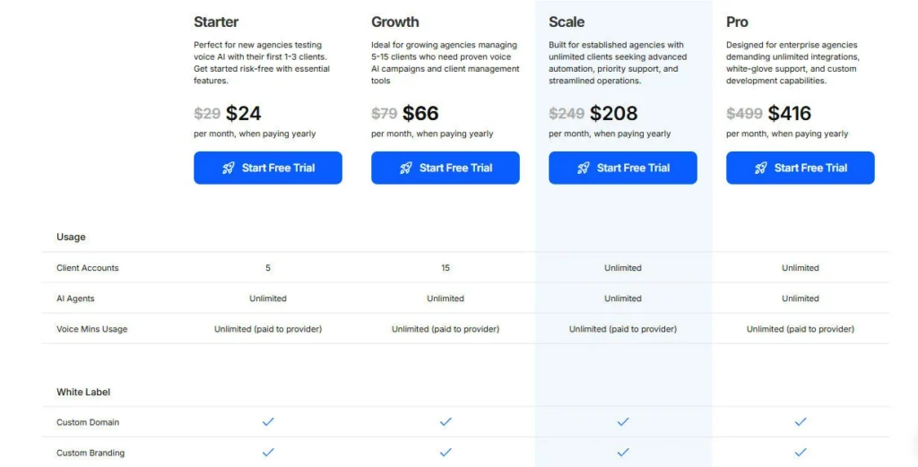
Task: Click Growth's Custom Branding checkmark
Action: click(446, 452)
